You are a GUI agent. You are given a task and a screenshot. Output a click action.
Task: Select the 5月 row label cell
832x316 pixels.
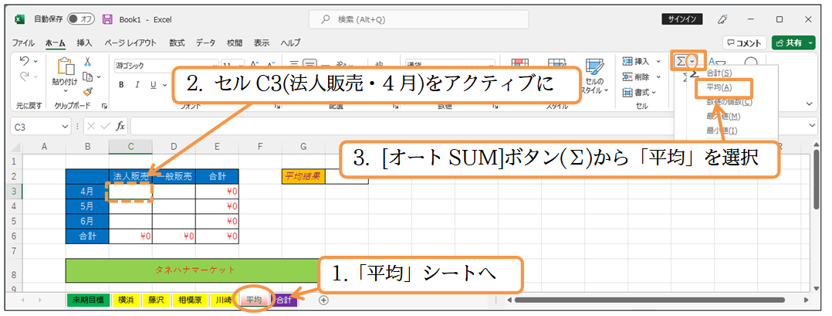tap(87, 206)
